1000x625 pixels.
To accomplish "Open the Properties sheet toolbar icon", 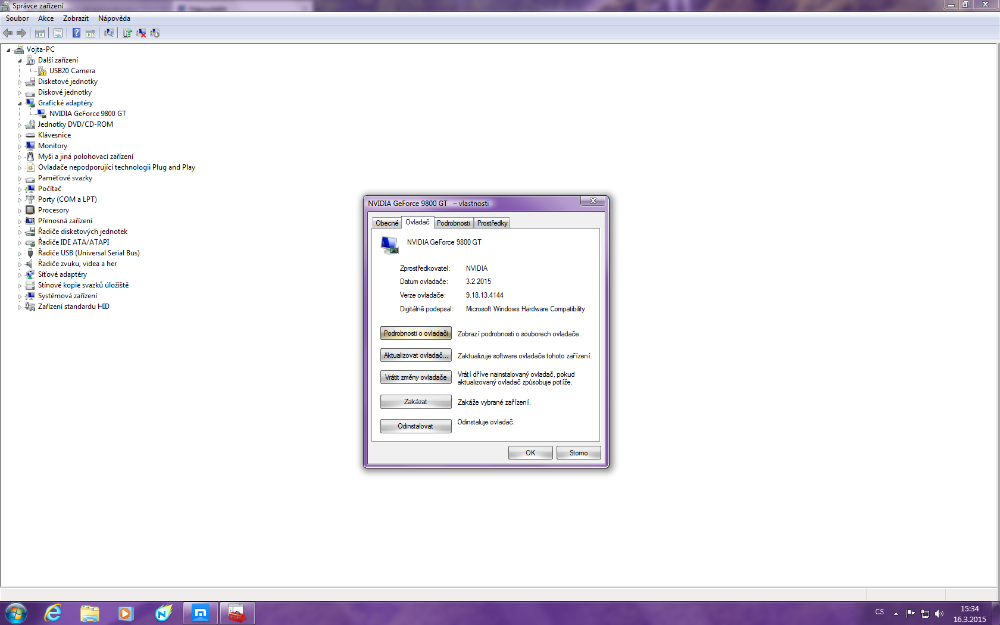I will coord(58,33).
